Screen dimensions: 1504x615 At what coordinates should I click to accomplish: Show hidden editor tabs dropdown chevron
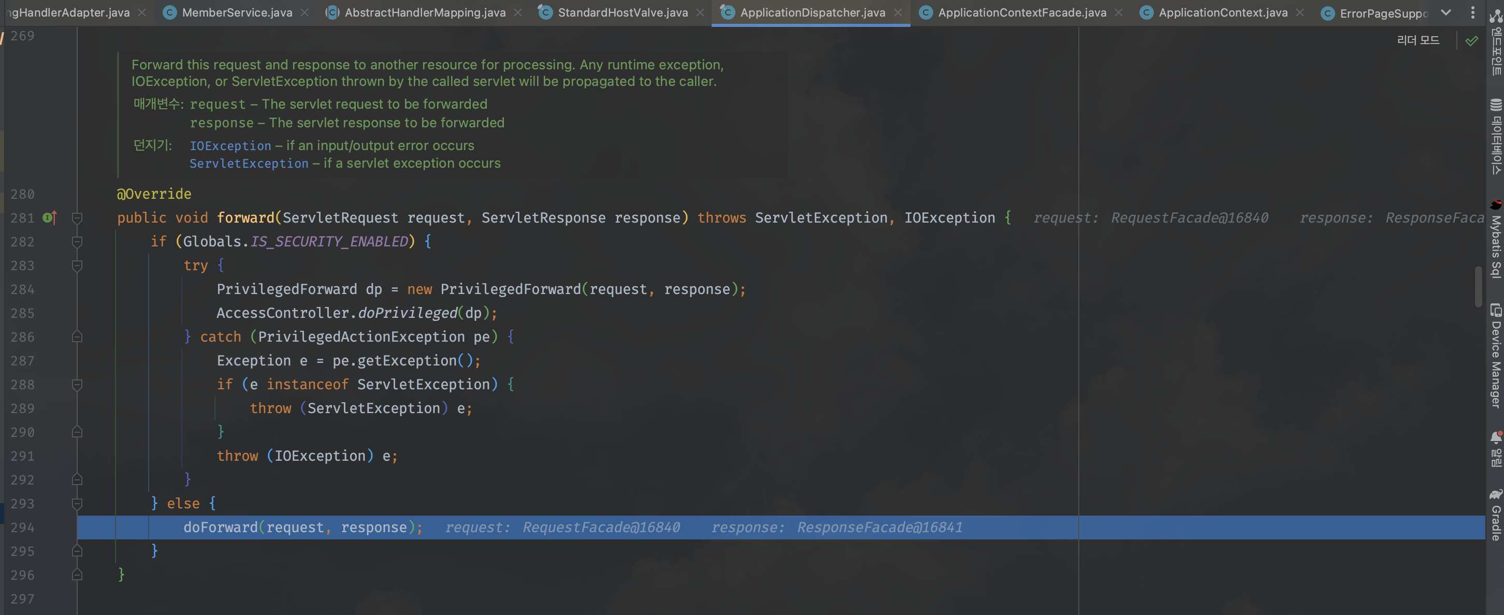[1446, 12]
